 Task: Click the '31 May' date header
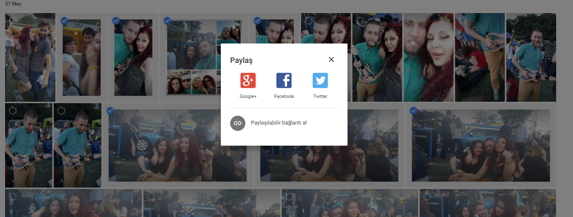pyautogui.click(x=13, y=4)
